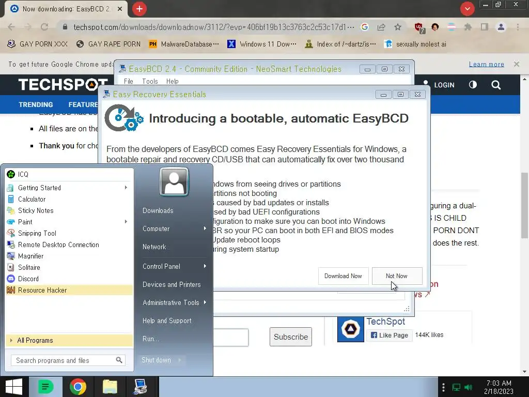The height and width of the screenshot is (397, 529).
Task: Open Network from Start menu
Action: tap(154, 247)
